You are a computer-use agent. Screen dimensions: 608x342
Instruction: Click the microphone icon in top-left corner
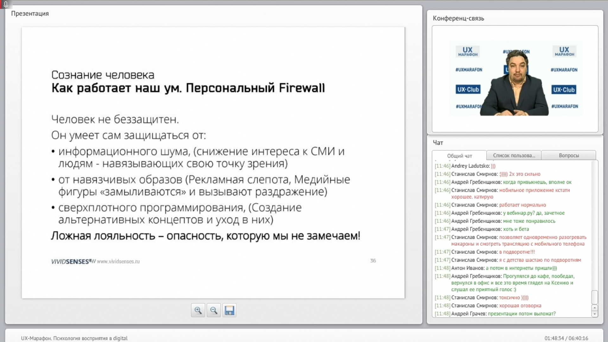point(5,4)
